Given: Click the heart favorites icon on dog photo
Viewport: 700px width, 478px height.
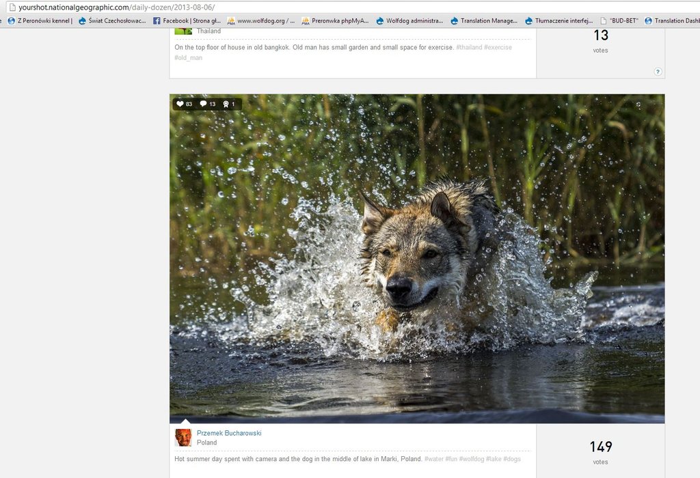Looking at the screenshot, I should pos(180,104).
